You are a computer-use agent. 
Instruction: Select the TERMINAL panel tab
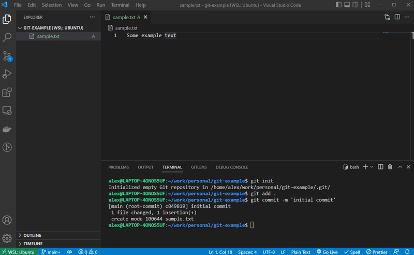pyautogui.click(x=172, y=167)
